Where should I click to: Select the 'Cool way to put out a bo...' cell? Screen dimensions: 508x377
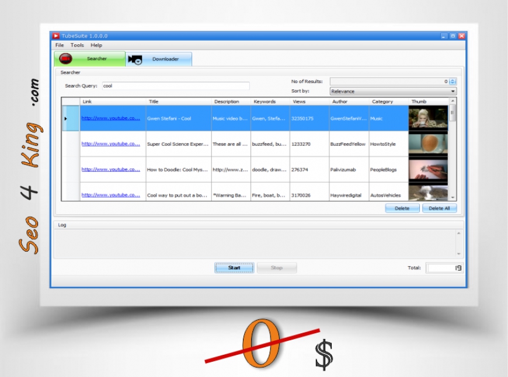pyautogui.click(x=179, y=192)
